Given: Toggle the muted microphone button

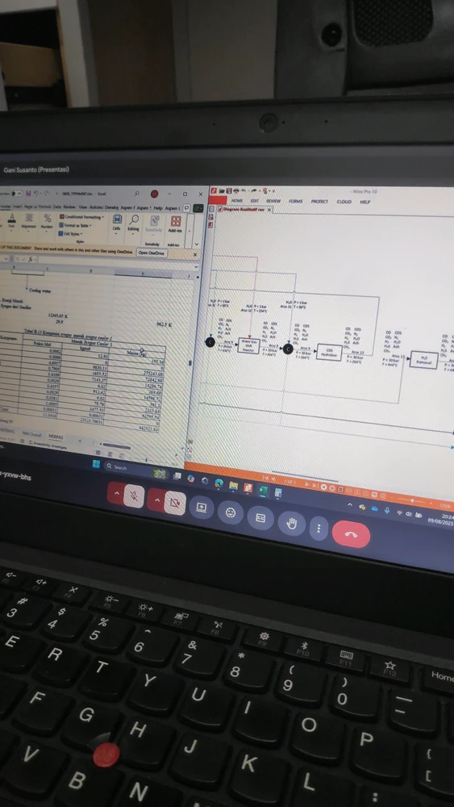Looking at the screenshot, I should (134, 497).
